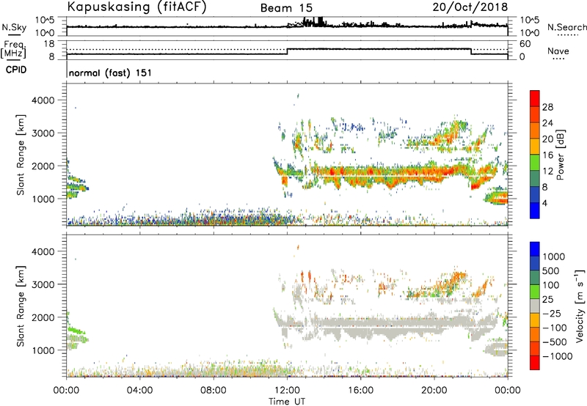The image size is (587, 406).
Task: Click the 'Velocity [m s-1]' color bar title
Action: coord(580,306)
